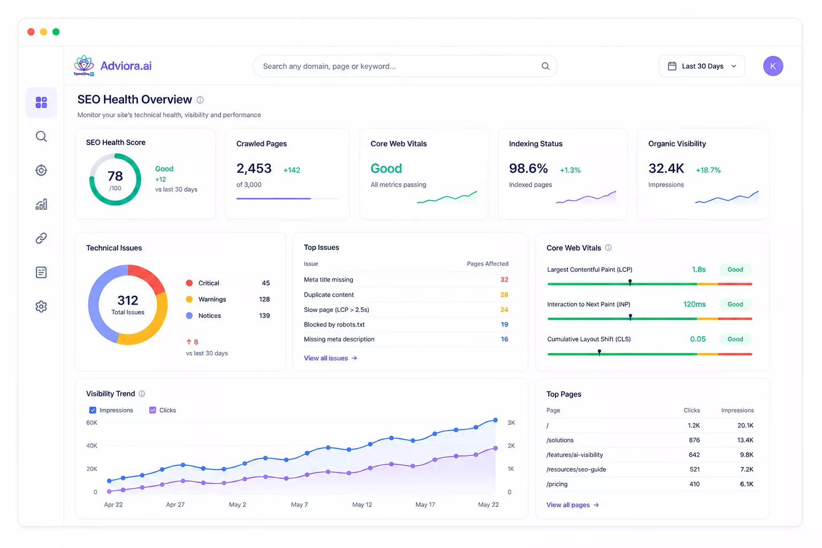Click the Interaction to Next Paint gauge marker
The image size is (822, 548).
(x=630, y=317)
